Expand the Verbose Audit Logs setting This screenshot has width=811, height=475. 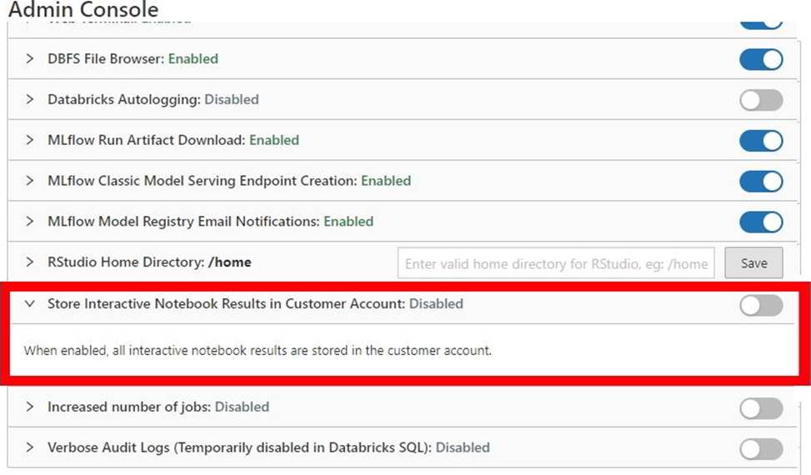click(30, 447)
